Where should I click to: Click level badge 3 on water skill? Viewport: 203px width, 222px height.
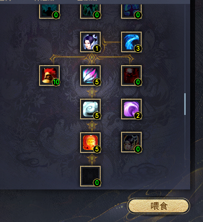tap(138, 48)
